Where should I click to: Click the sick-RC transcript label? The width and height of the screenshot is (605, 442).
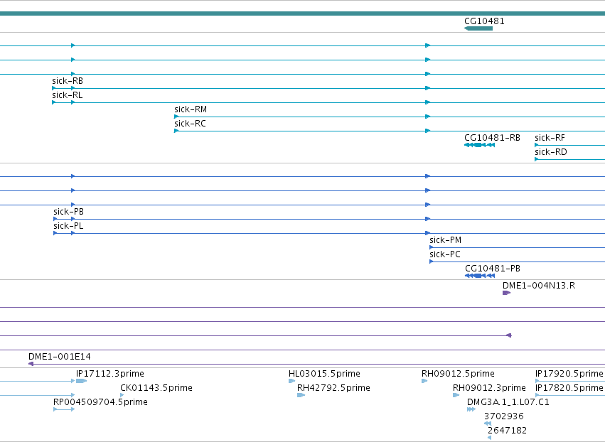point(191,124)
